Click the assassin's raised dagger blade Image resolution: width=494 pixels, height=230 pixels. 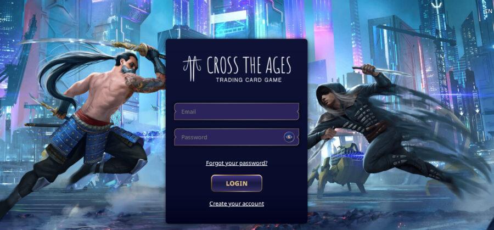[x=383, y=71]
